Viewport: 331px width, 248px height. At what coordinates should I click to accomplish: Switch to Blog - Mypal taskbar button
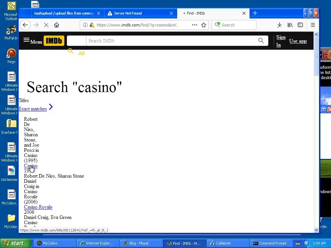141,243
